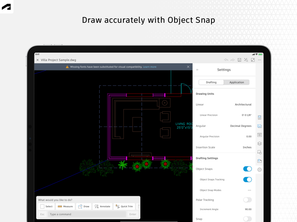Viewport: 297px width, 222px height.
Task: Redo the last action
Action: (x=233, y=60)
